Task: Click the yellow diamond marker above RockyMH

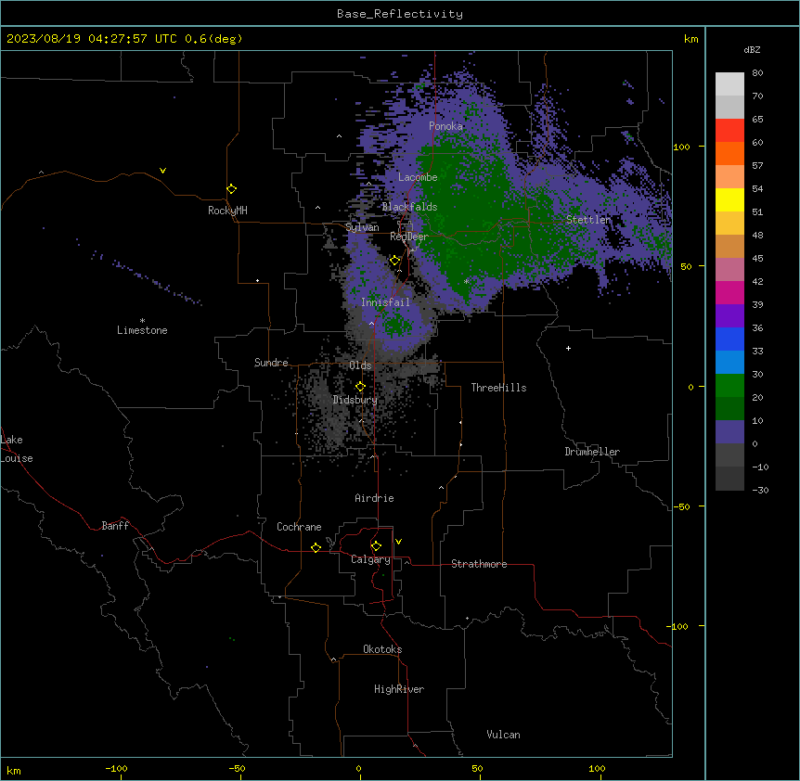Action: click(232, 189)
